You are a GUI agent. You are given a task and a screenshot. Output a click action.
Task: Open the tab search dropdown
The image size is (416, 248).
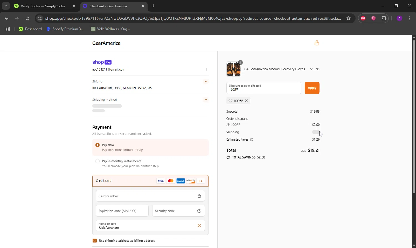[x=6, y=6]
